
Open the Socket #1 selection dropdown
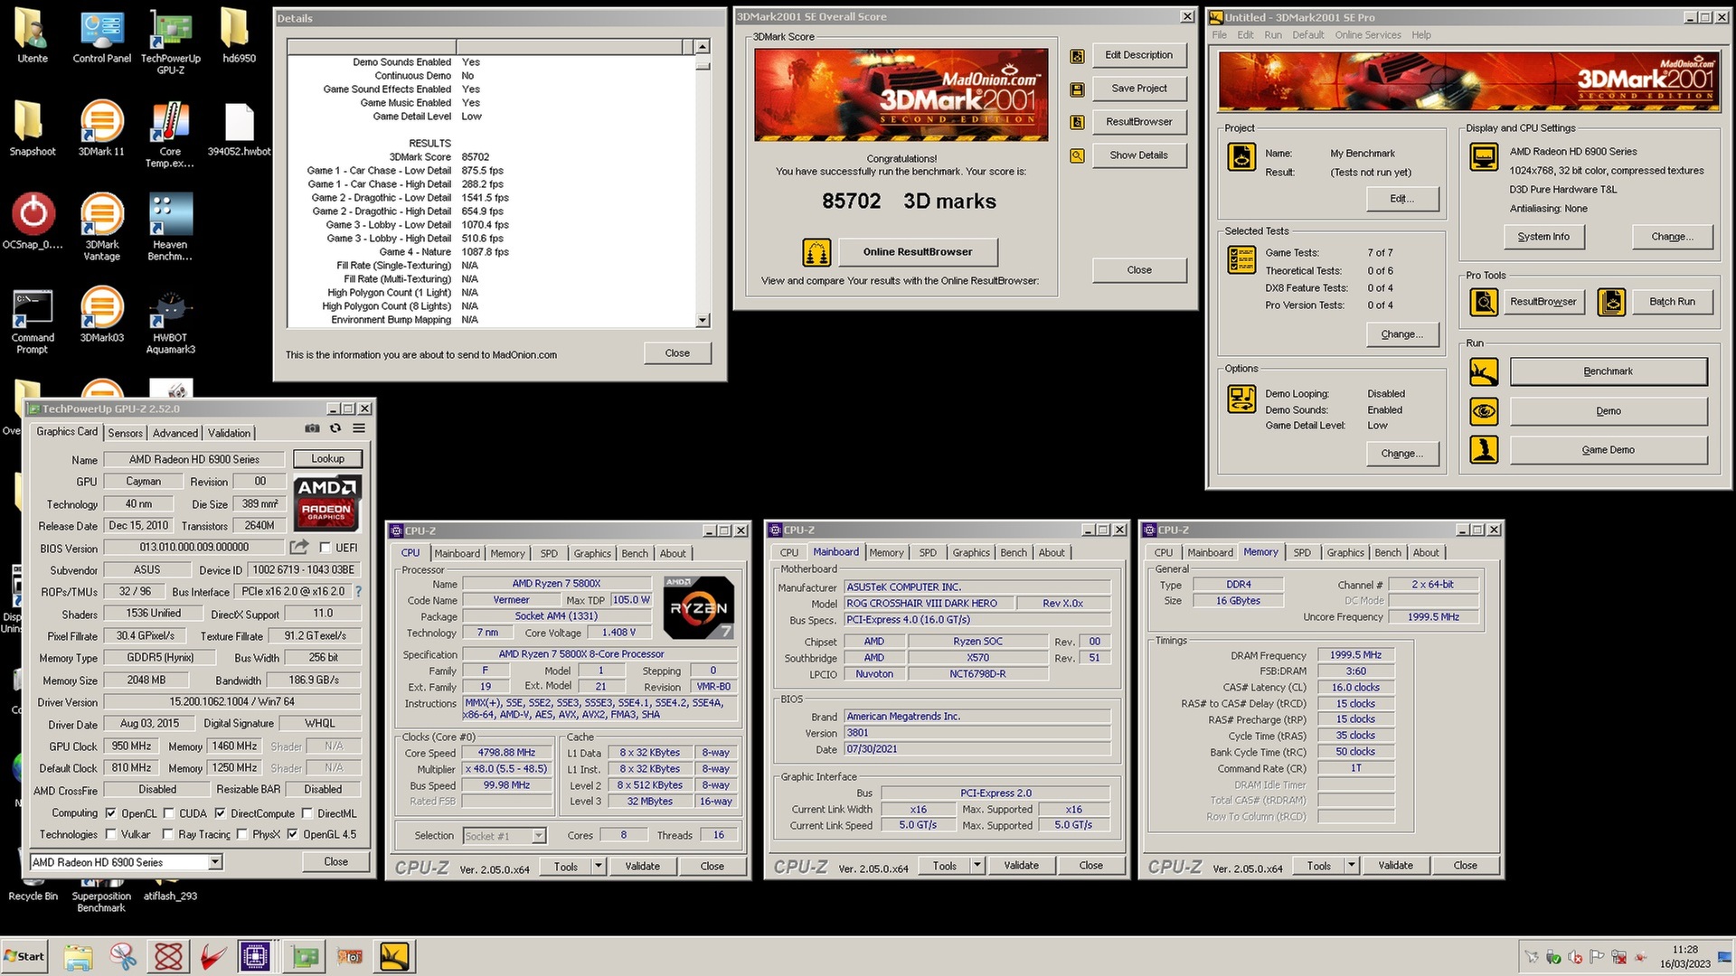(539, 836)
